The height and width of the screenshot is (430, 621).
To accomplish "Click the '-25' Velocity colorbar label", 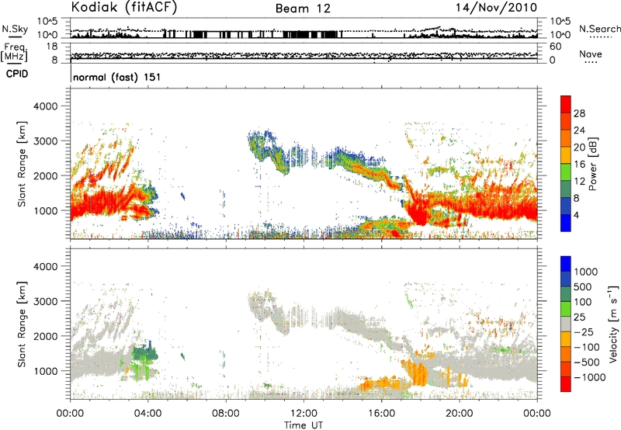I will tap(584, 332).
